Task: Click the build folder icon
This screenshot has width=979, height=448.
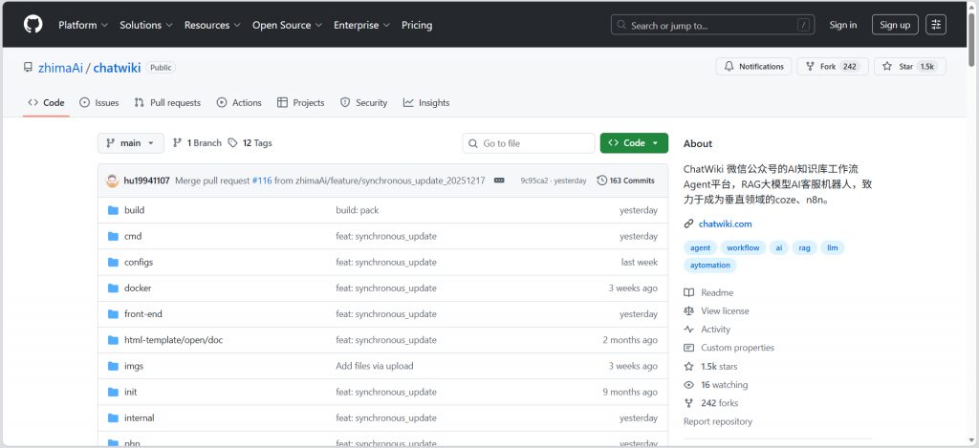Action: tap(113, 210)
